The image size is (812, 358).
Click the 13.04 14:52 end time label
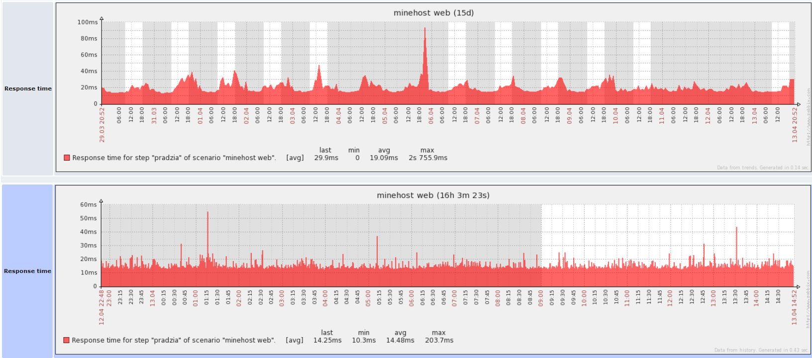coord(794,308)
